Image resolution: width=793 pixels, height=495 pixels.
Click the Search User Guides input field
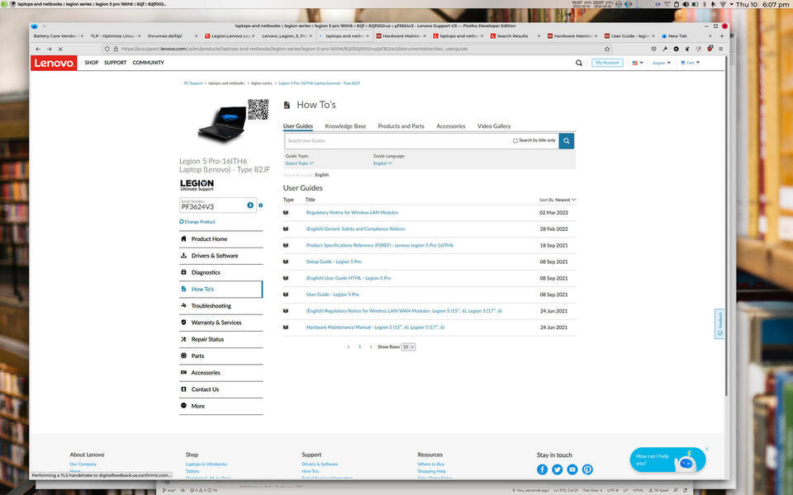[x=398, y=141]
